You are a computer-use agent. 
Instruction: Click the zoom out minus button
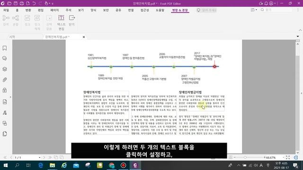coord(235,157)
